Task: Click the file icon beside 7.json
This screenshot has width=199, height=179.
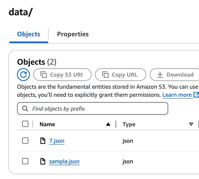Action: point(43,141)
